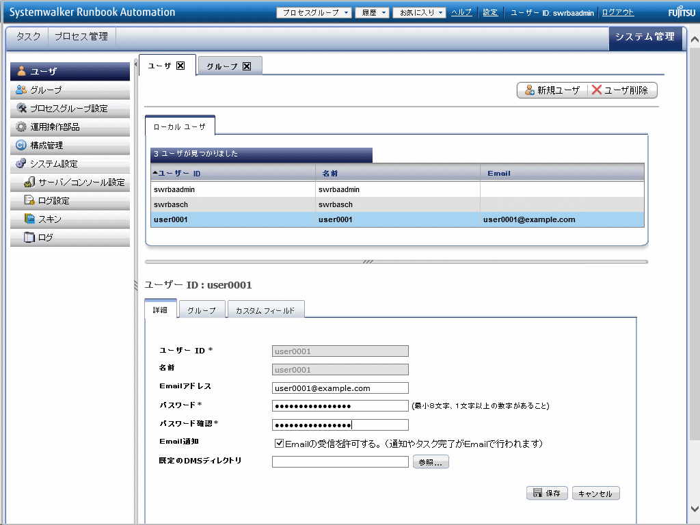Focus the 既定のDMSディレクトリ input field
Image resolution: width=700 pixels, height=525 pixels.
pyautogui.click(x=340, y=461)
